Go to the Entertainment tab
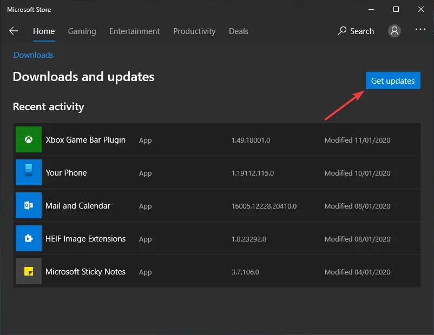Viewport: 434px width, 335px height. tap(134, 31)
